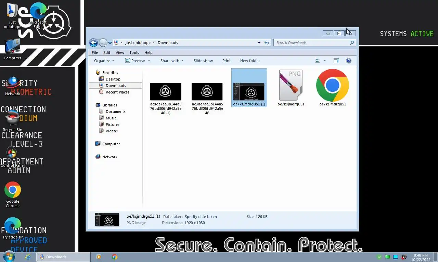
Task: Click the details pane preview thumbnail
Action: [x=107, y=220]
